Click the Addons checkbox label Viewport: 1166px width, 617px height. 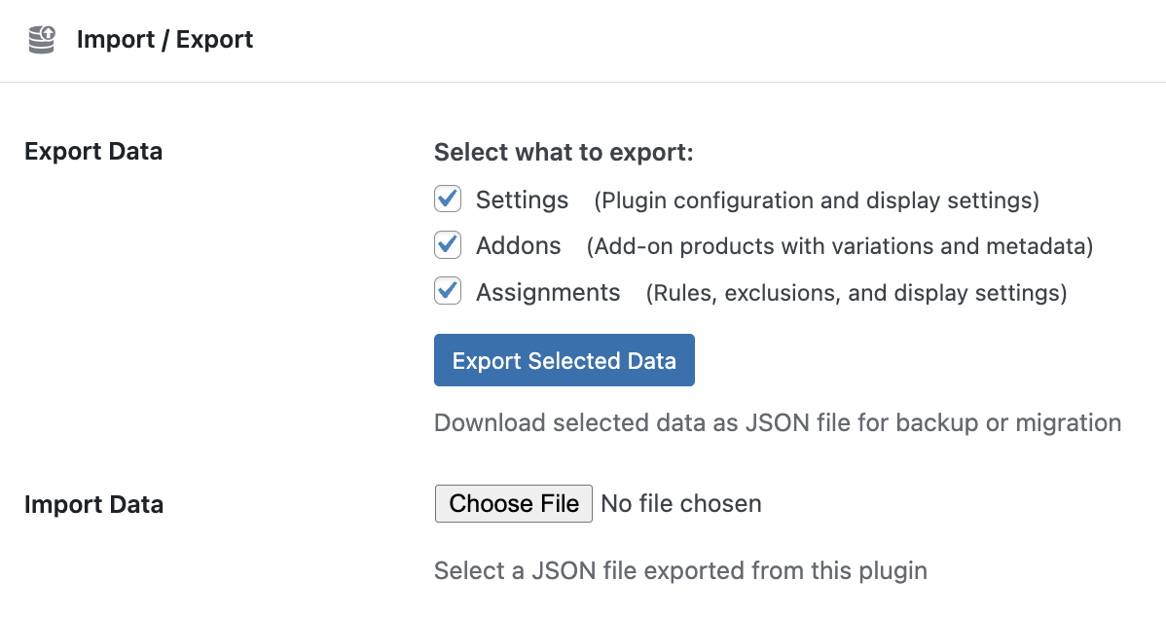pos(519,246)
